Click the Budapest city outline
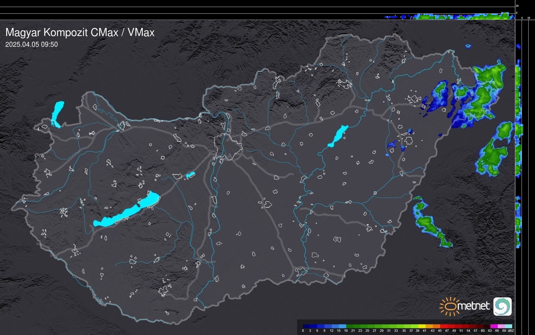 click(x=228, y=146)
